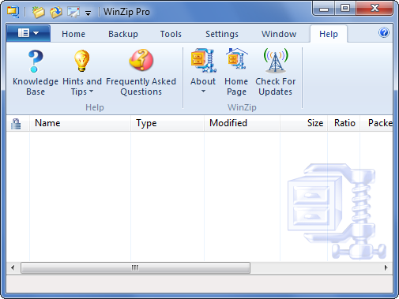The height and width of the screenshot is (299, 399).
Task: Switch to the Backup tab
Action: (x=123, y=34)
